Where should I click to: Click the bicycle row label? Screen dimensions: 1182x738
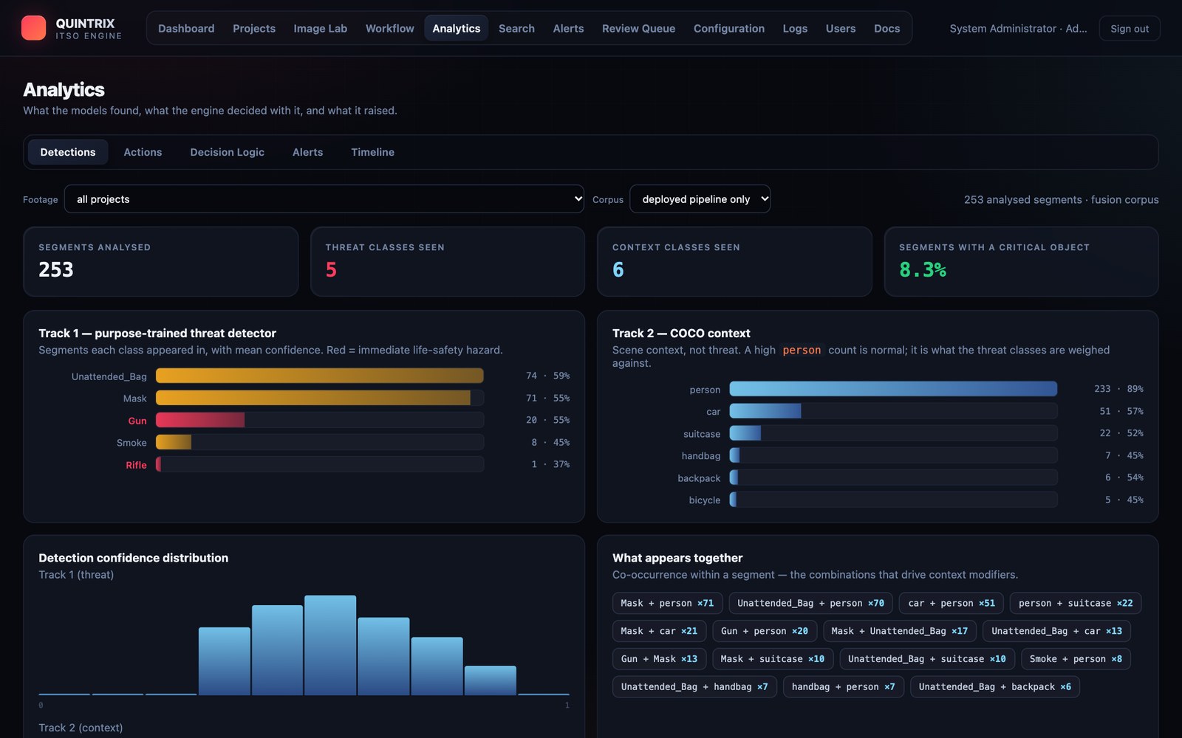click(705, 500)
